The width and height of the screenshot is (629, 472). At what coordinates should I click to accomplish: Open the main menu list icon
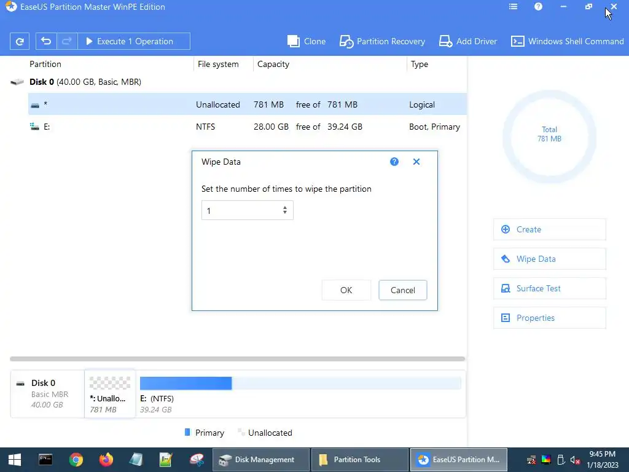pos(513,7)
